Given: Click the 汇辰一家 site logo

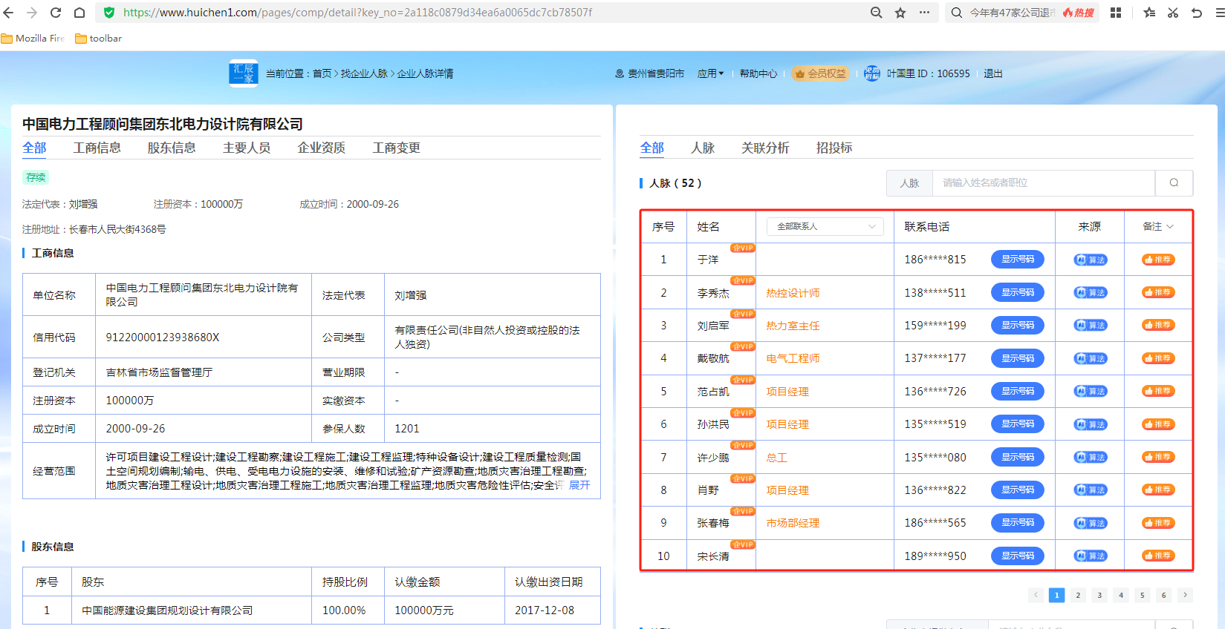Looking at the screenshot, I should [x=244, y=73].
